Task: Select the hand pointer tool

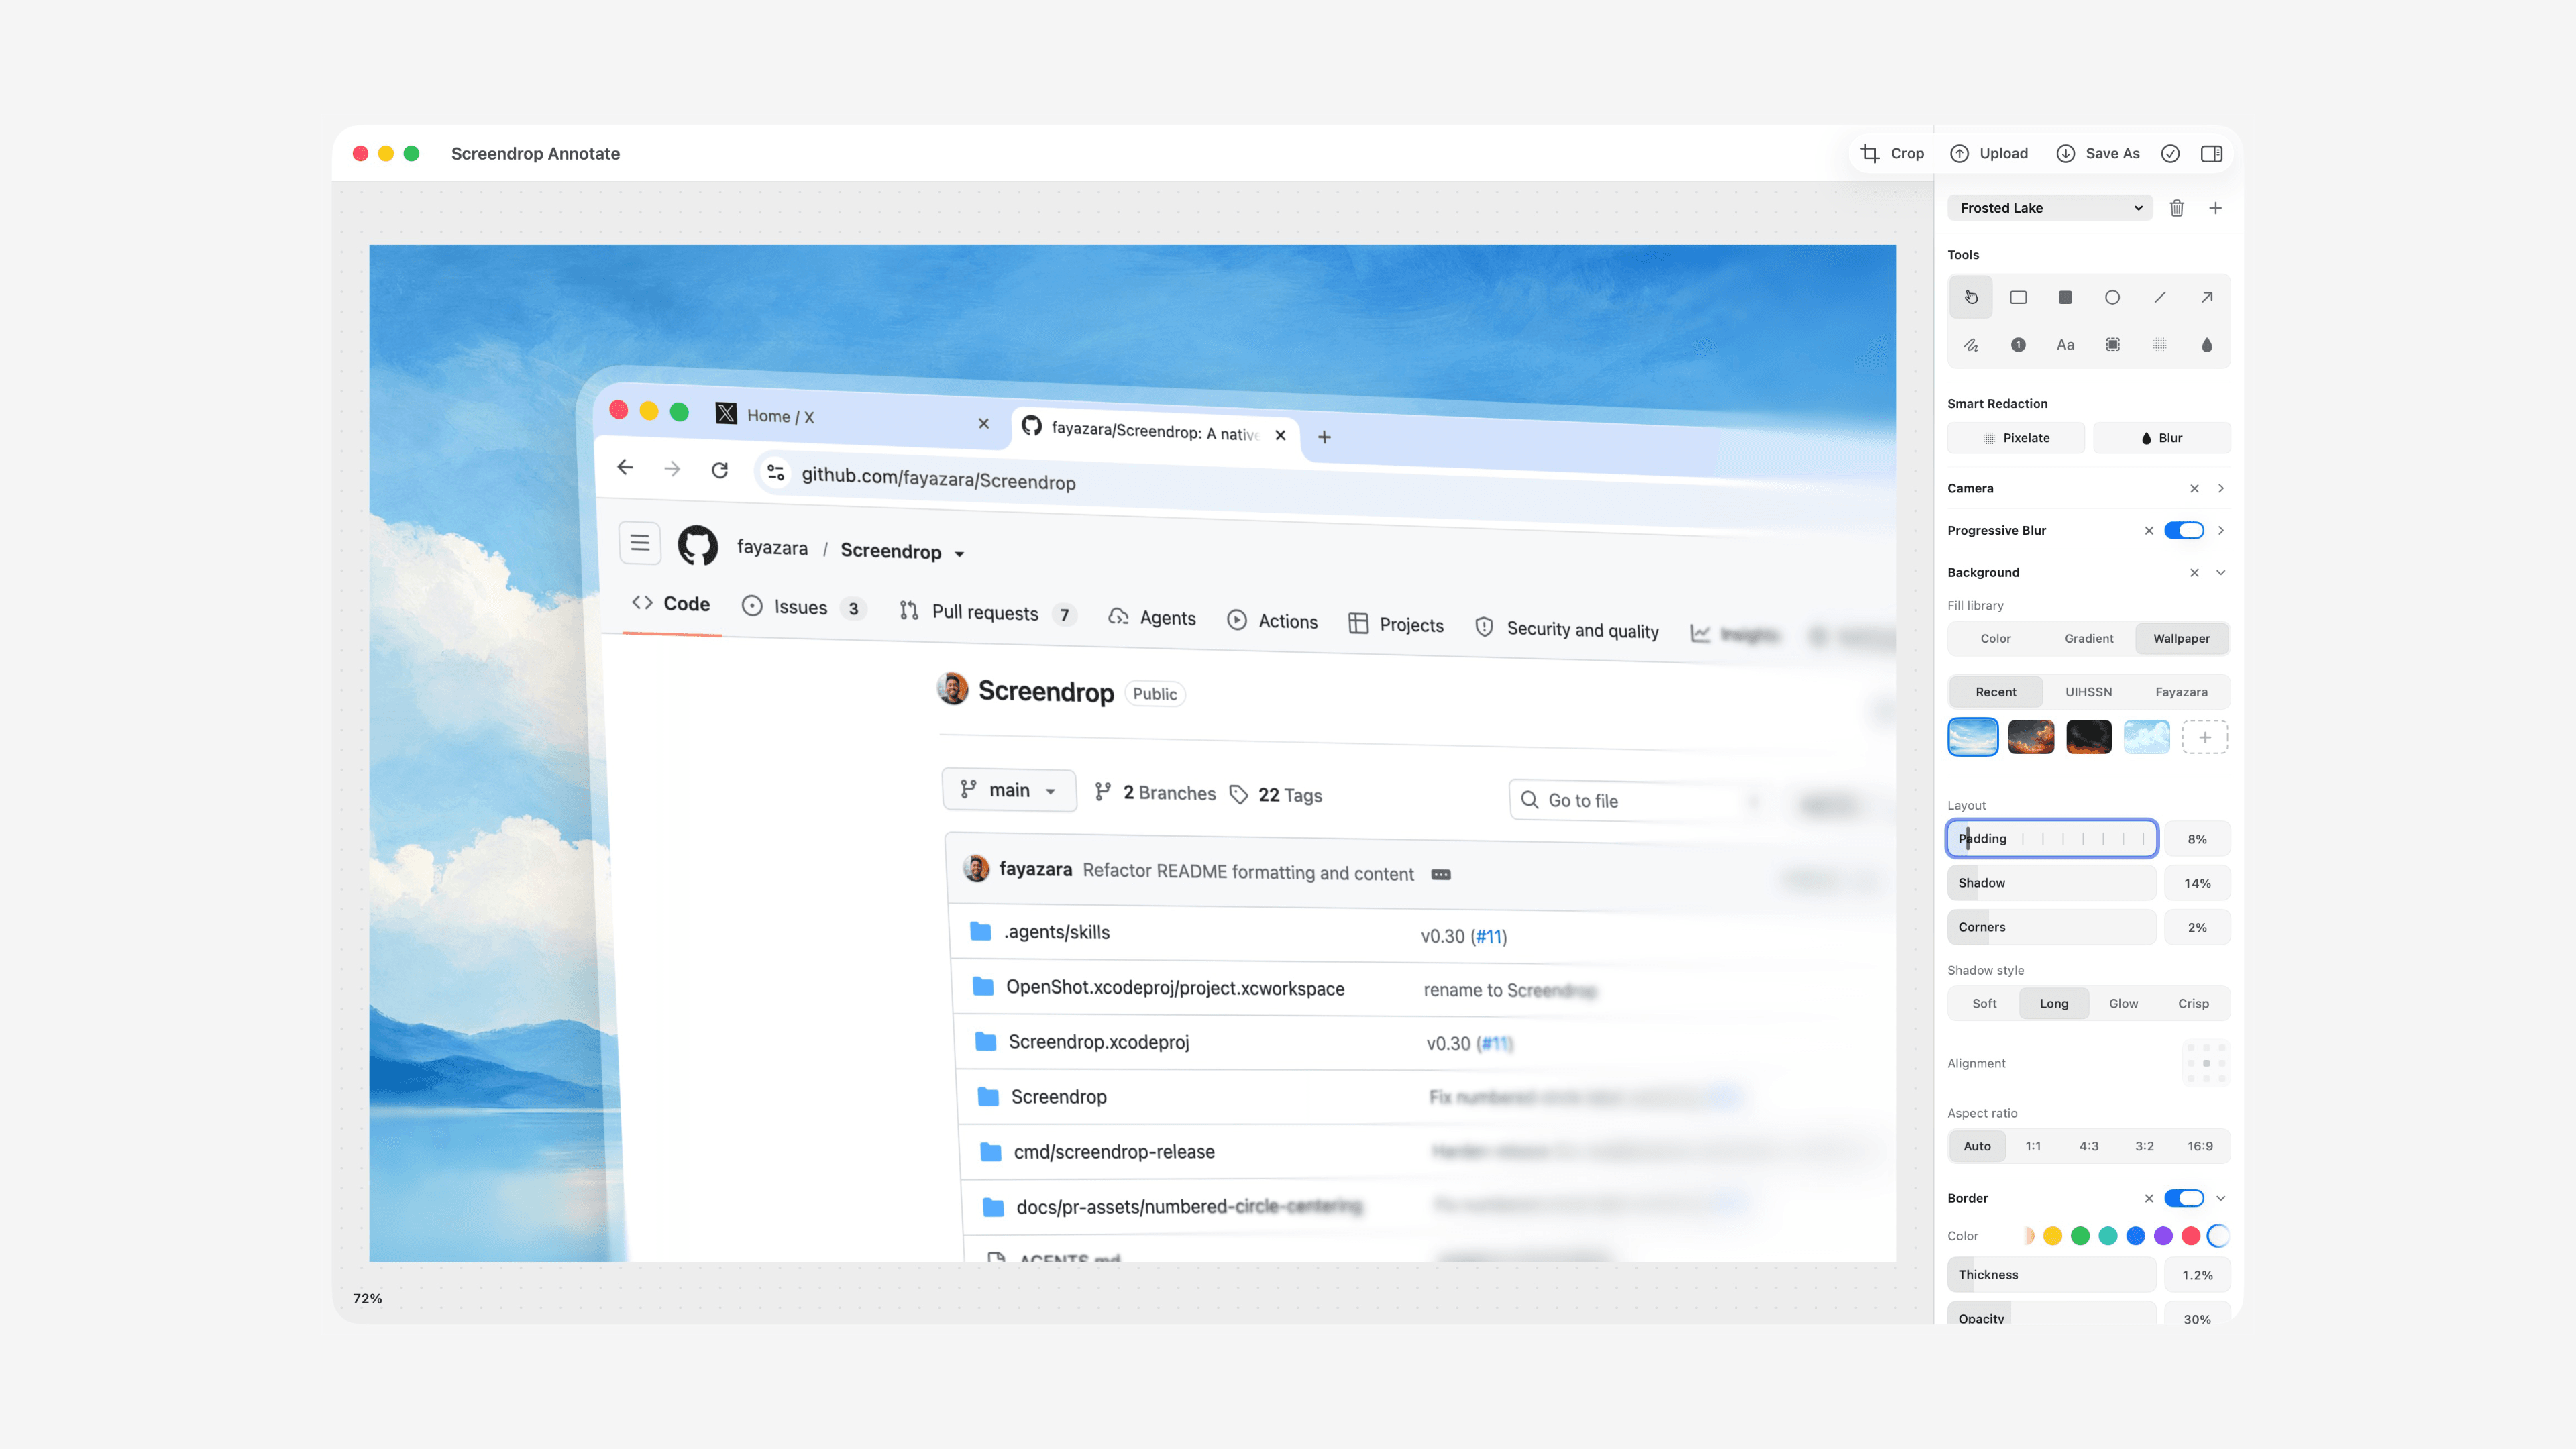Action: 1970,297
